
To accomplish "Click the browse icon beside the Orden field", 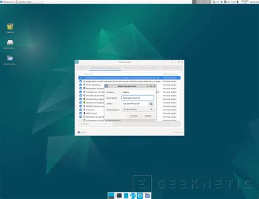I will 151,104.
